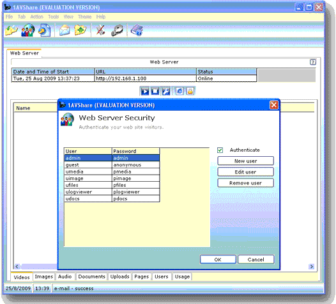Click the Edit user button
This screenshot has width=336, height=304.
point(245,172)
